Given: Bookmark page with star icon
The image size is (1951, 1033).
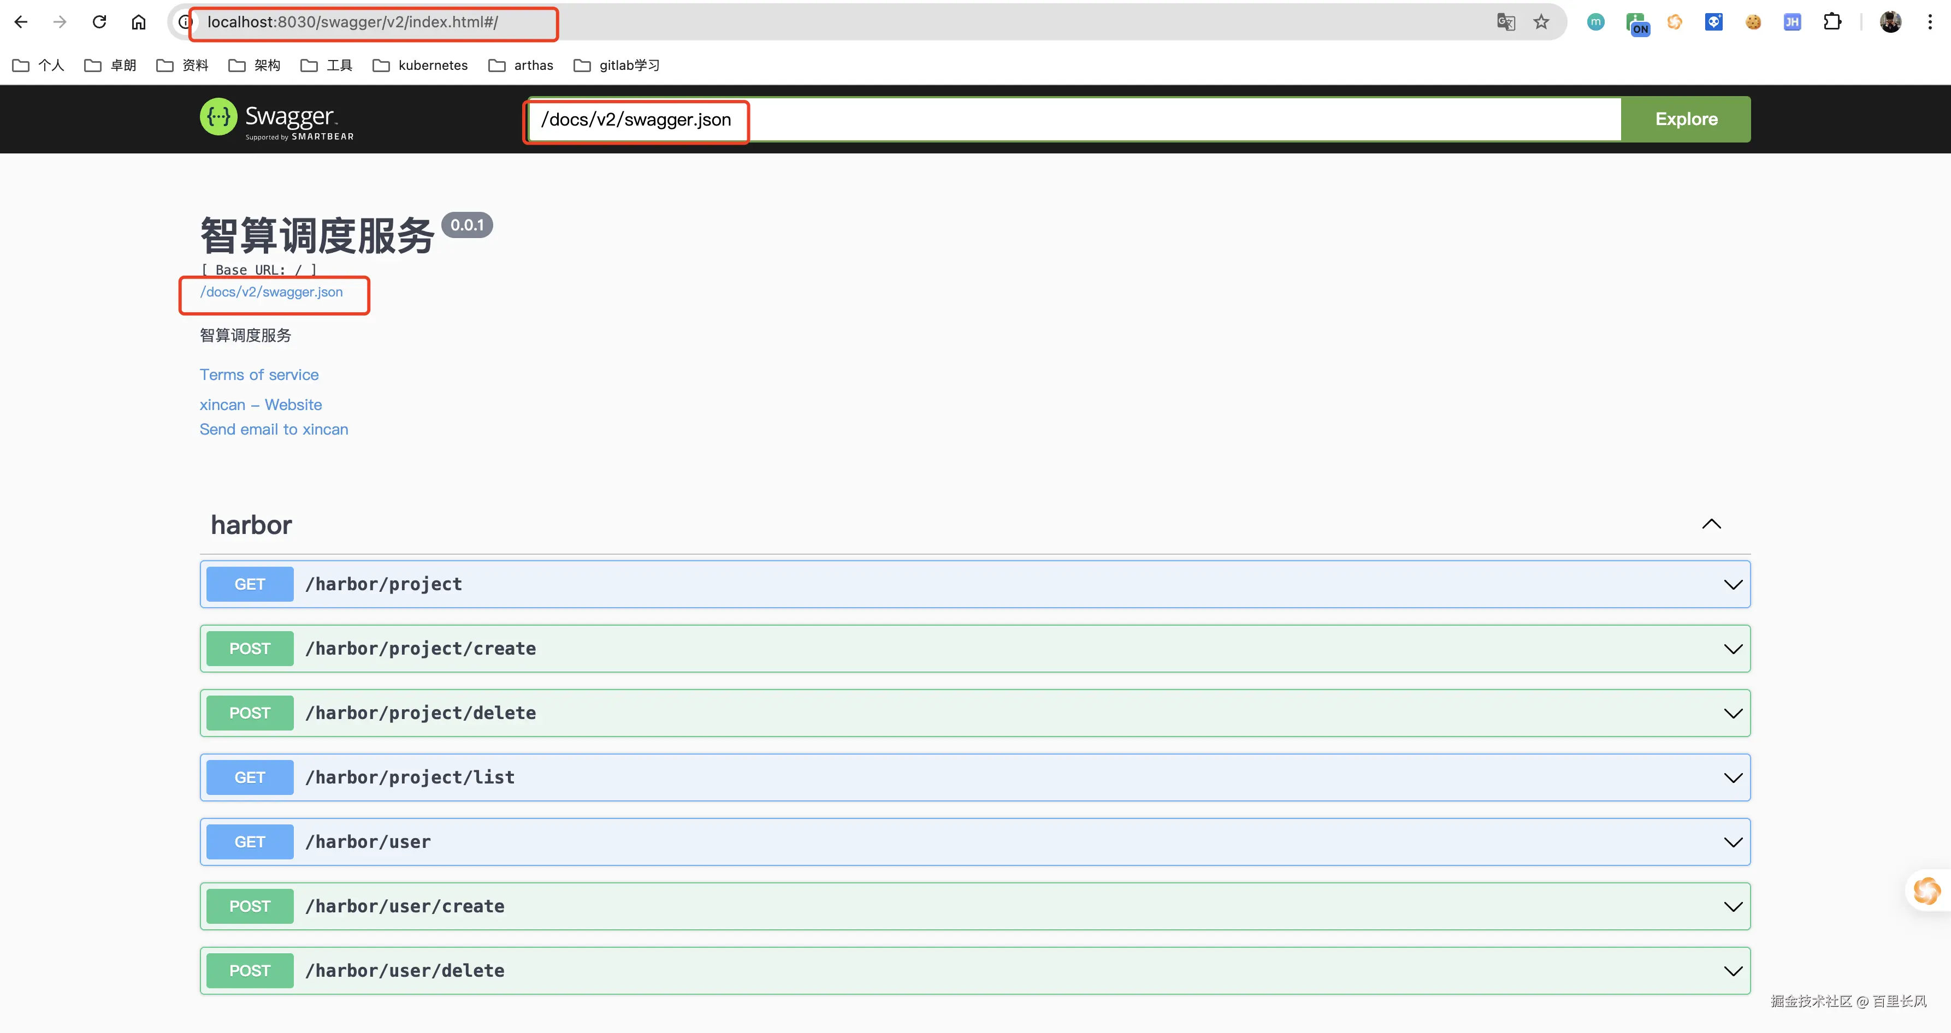Looking at the screenshot, I should (1541, 22).
